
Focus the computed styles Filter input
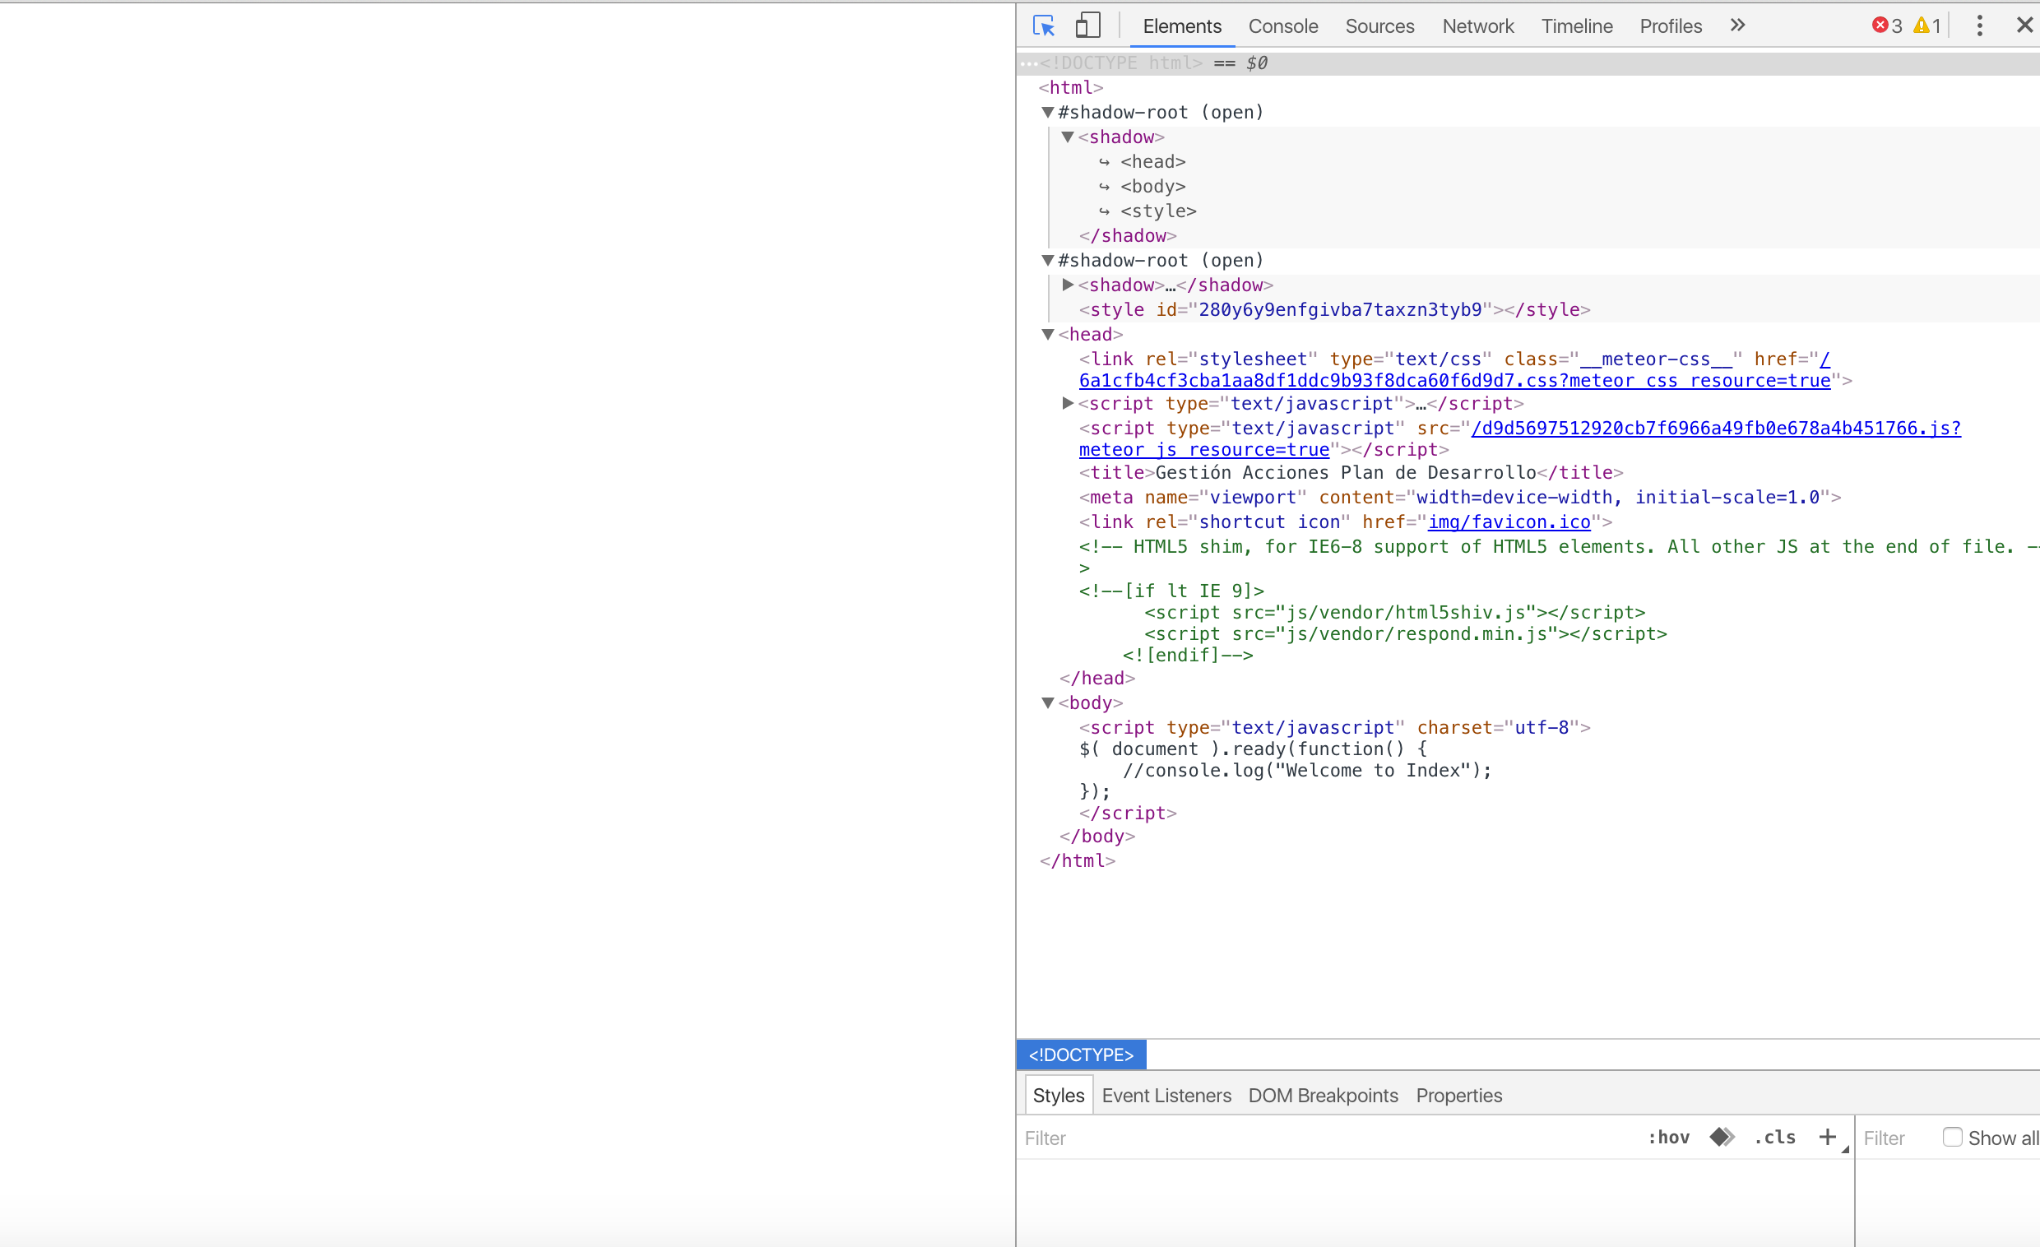(1896, 1137)
